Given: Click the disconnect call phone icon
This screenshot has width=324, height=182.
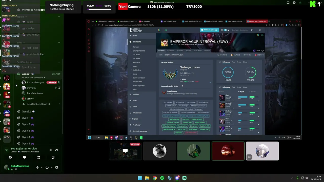Looking at the screenshot, I should click(57, 150).
